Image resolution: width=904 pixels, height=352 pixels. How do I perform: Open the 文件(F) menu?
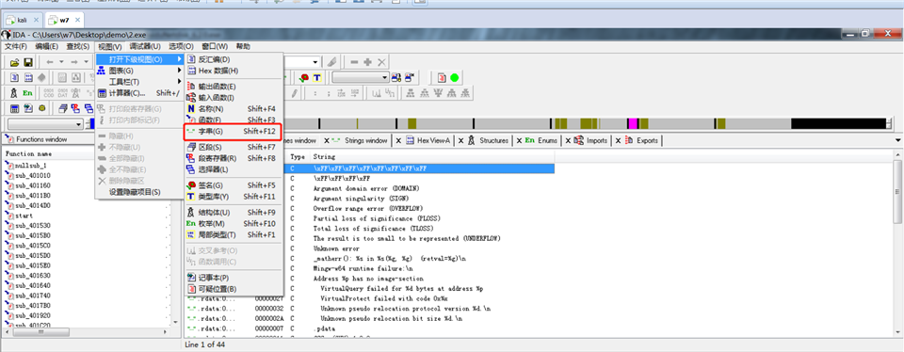coord(17,46)
